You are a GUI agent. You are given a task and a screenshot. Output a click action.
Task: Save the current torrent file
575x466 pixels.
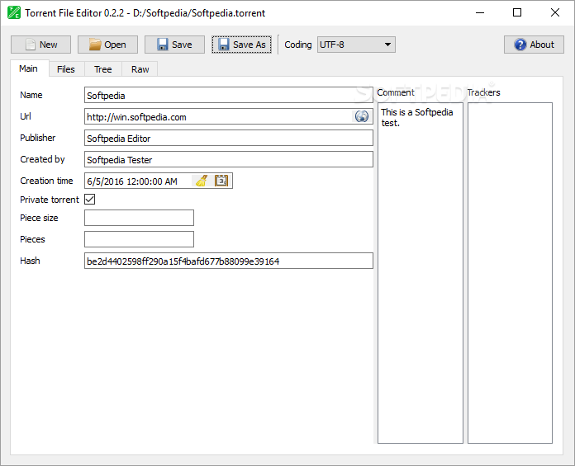point(174,45)
